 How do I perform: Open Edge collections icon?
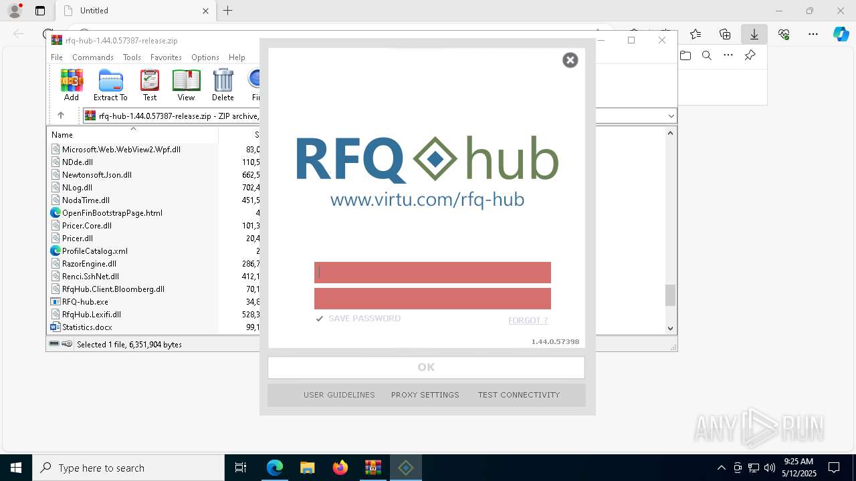[725, 34]
